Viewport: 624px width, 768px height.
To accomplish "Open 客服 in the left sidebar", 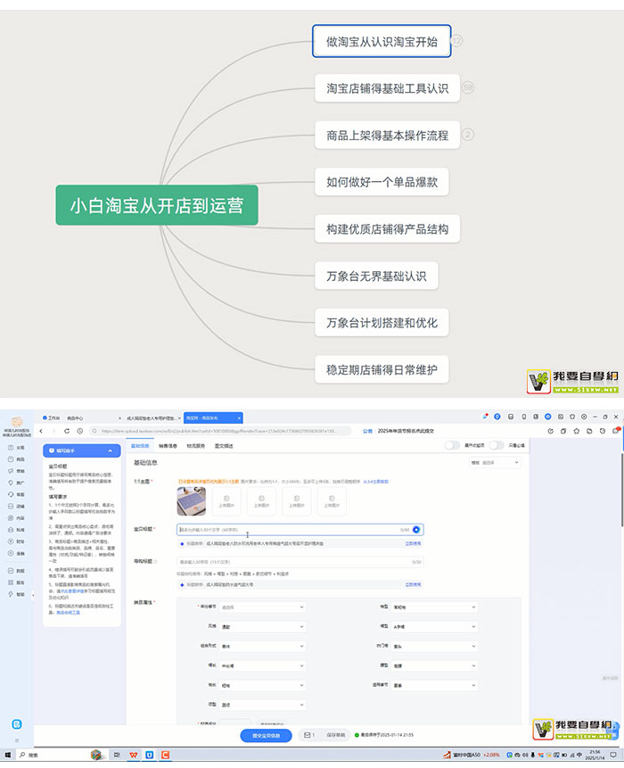I will click(x=16, y=495).
